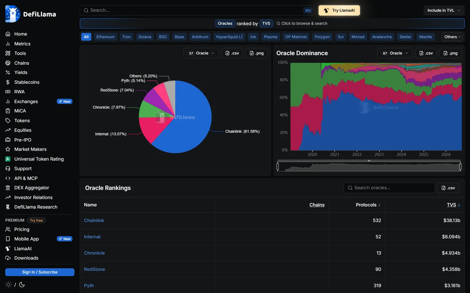This screenshot has height=293, width=470.
Task: Click the Universal Token Rating green icon
Action: (8, 159)
